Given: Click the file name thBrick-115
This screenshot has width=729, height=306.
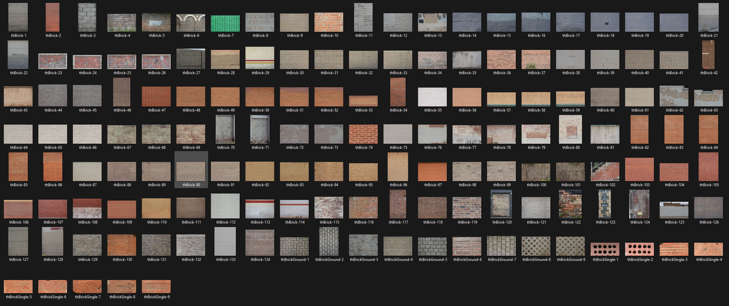Looking at the screenshot, I should point(329,222).
